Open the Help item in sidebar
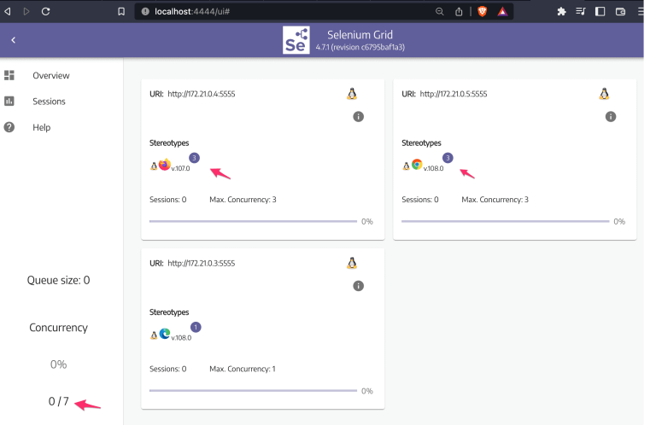Screen dimensions: 656x437 41,127
